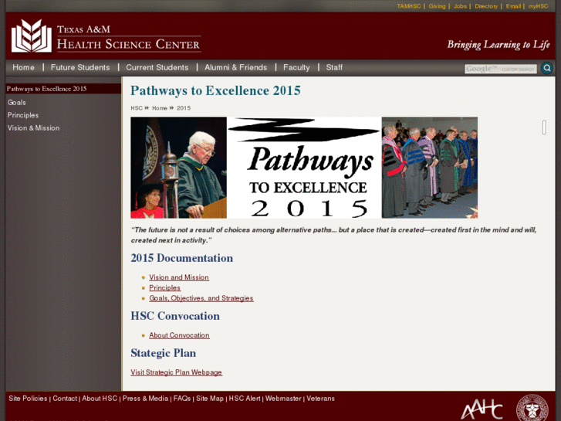Open the Vision and Mission document link
Screen dimensions: 561x421
(x=179, y=277)
